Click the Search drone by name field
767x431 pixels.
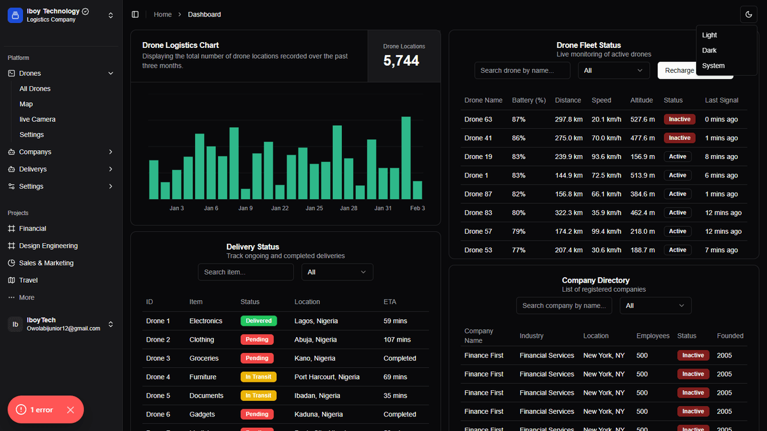[x=522, y=70]
